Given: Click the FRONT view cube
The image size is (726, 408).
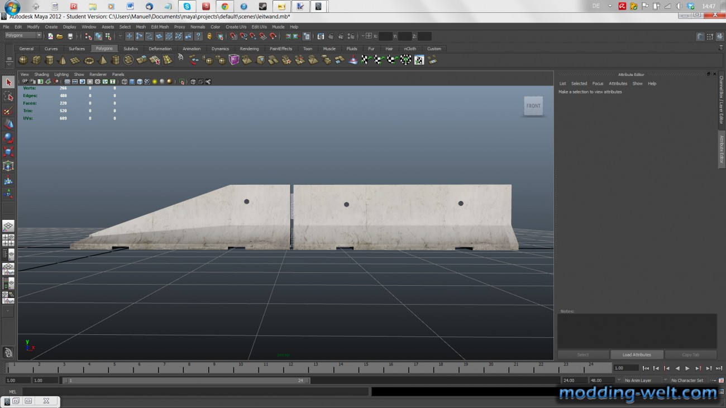Looking at the screenshot, I should (x=533, y=106).
